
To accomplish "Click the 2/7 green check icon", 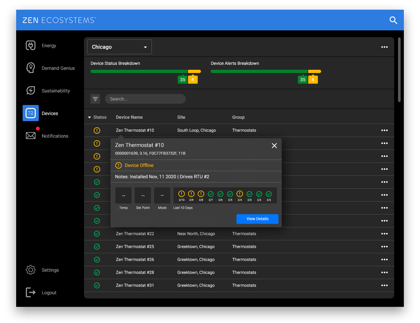I will (211, 194).
